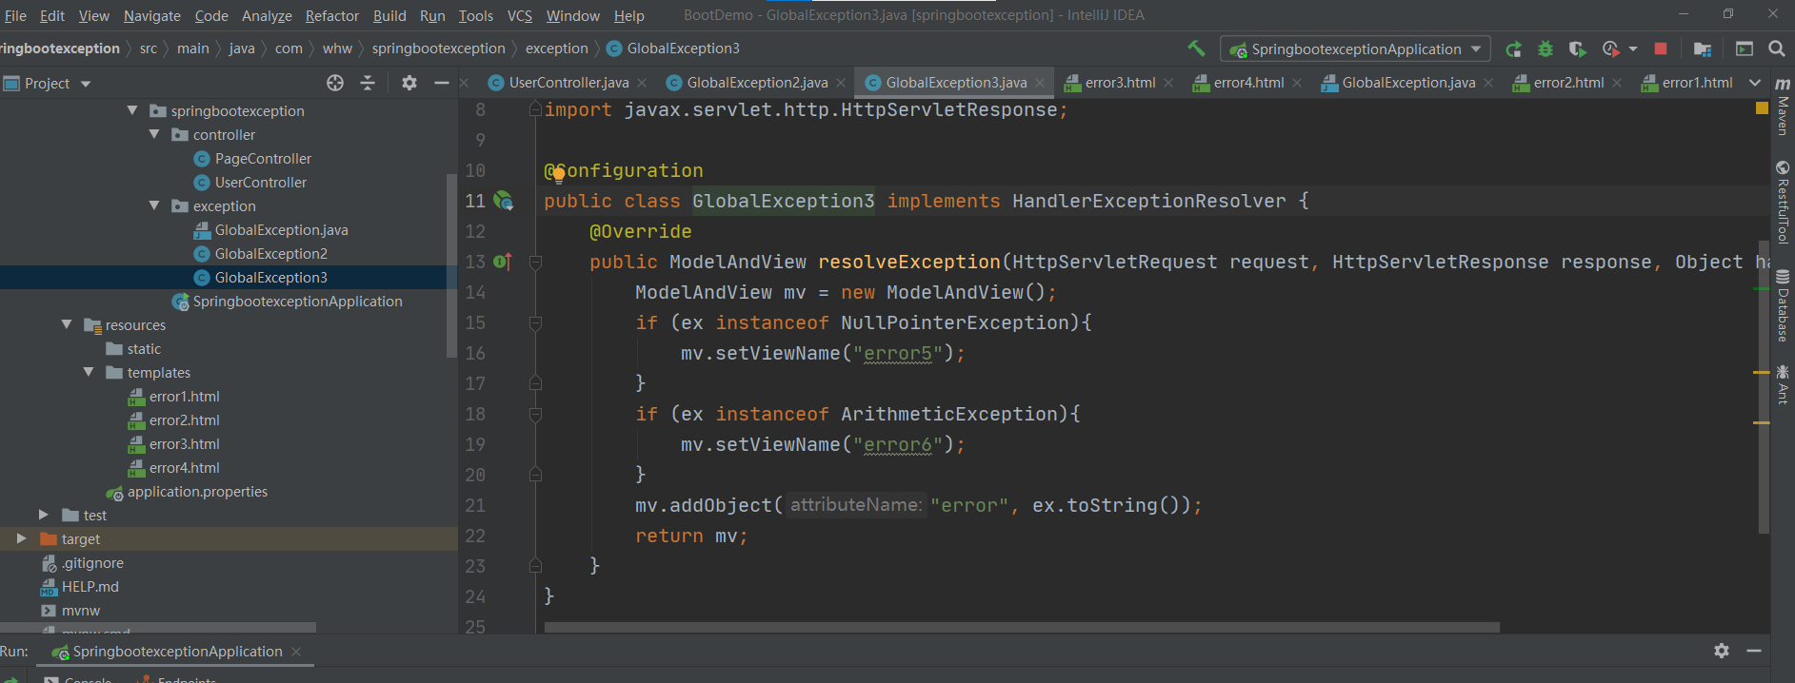Image resolution: width=1795 pixels, height=683 pixels.
Task: Locate opened file with crosshair icon
Action: tap(335, 83)
